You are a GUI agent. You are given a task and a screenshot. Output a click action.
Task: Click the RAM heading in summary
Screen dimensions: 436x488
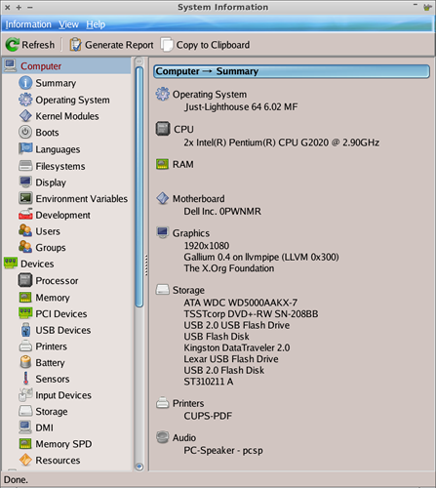[183, 164]
